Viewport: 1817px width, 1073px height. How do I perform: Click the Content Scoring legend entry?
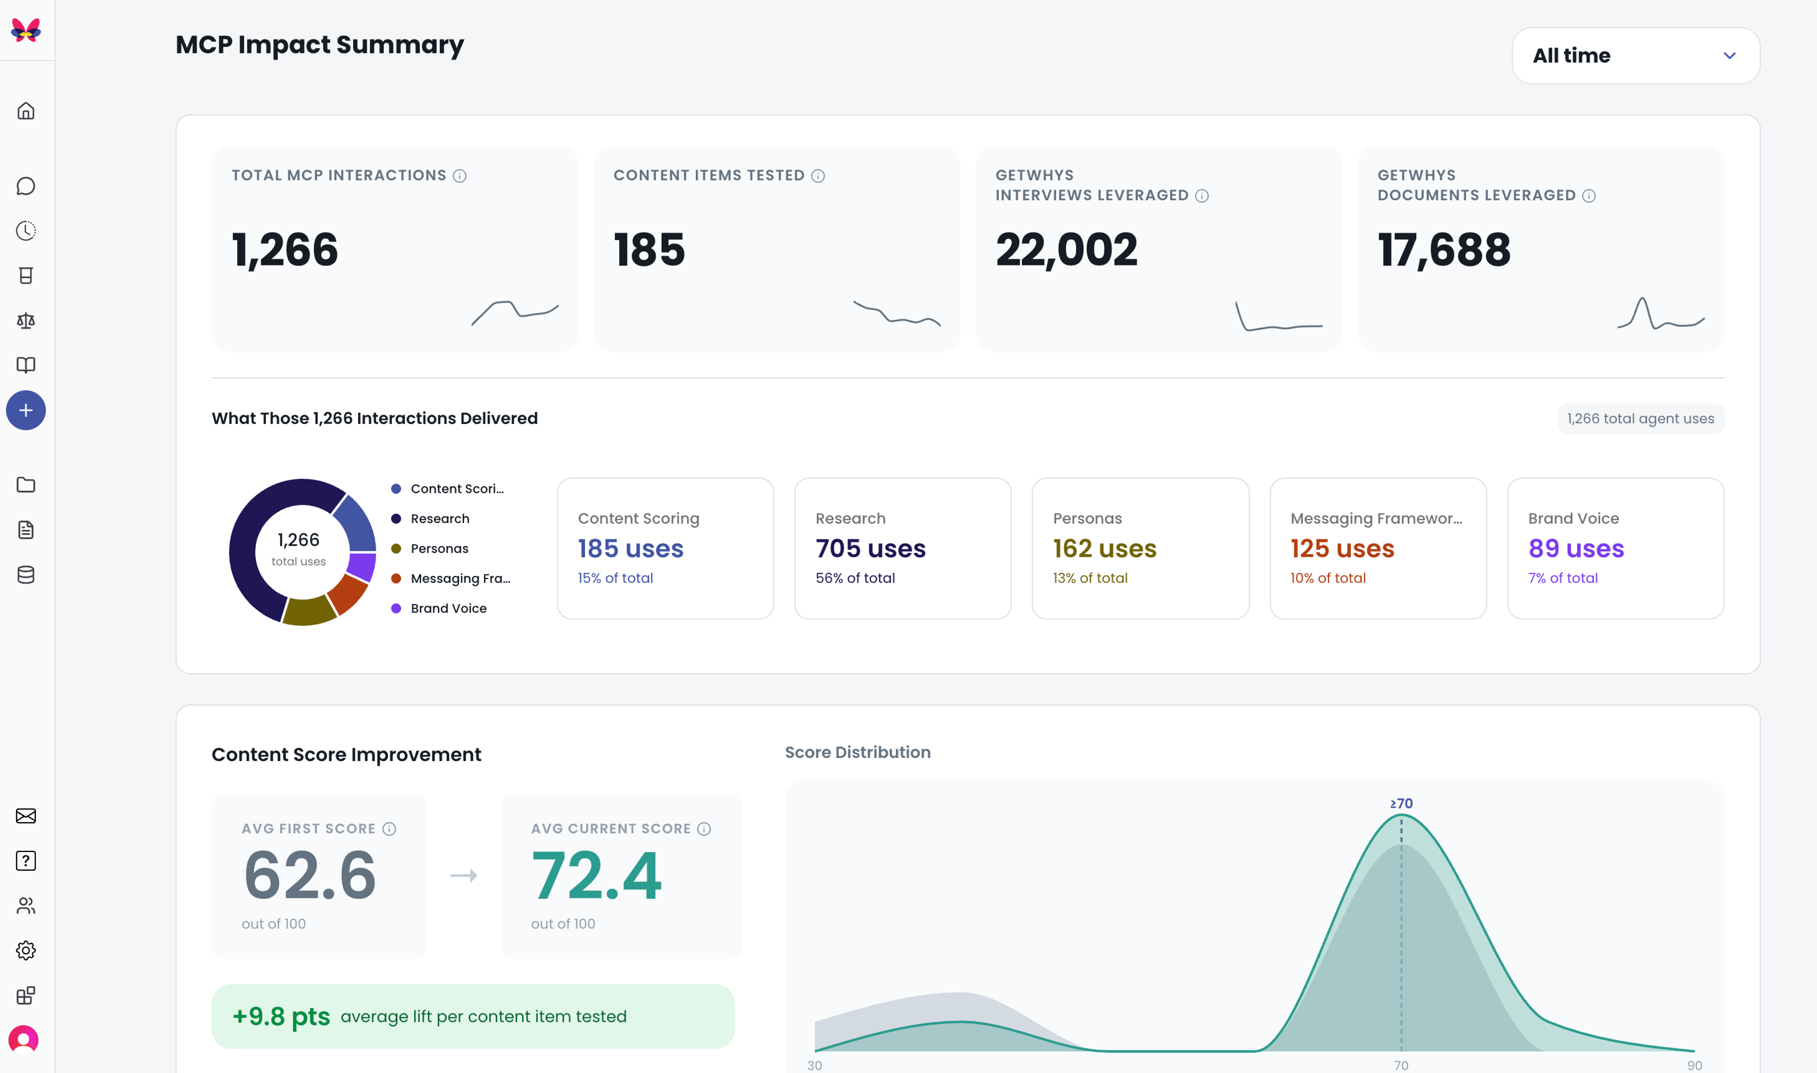coord(448,489)
